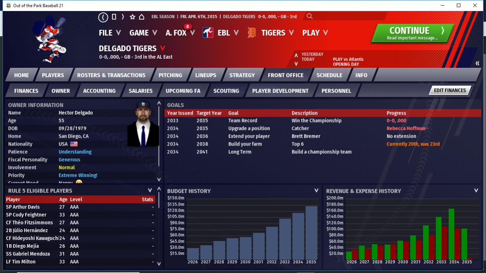This screenshot has width=486, height=273.
Task: Select the Brett Bremer extension goal row
Action: [x=323, y=136]
